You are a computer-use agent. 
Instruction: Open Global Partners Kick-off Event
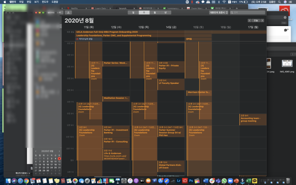(171, 166)
